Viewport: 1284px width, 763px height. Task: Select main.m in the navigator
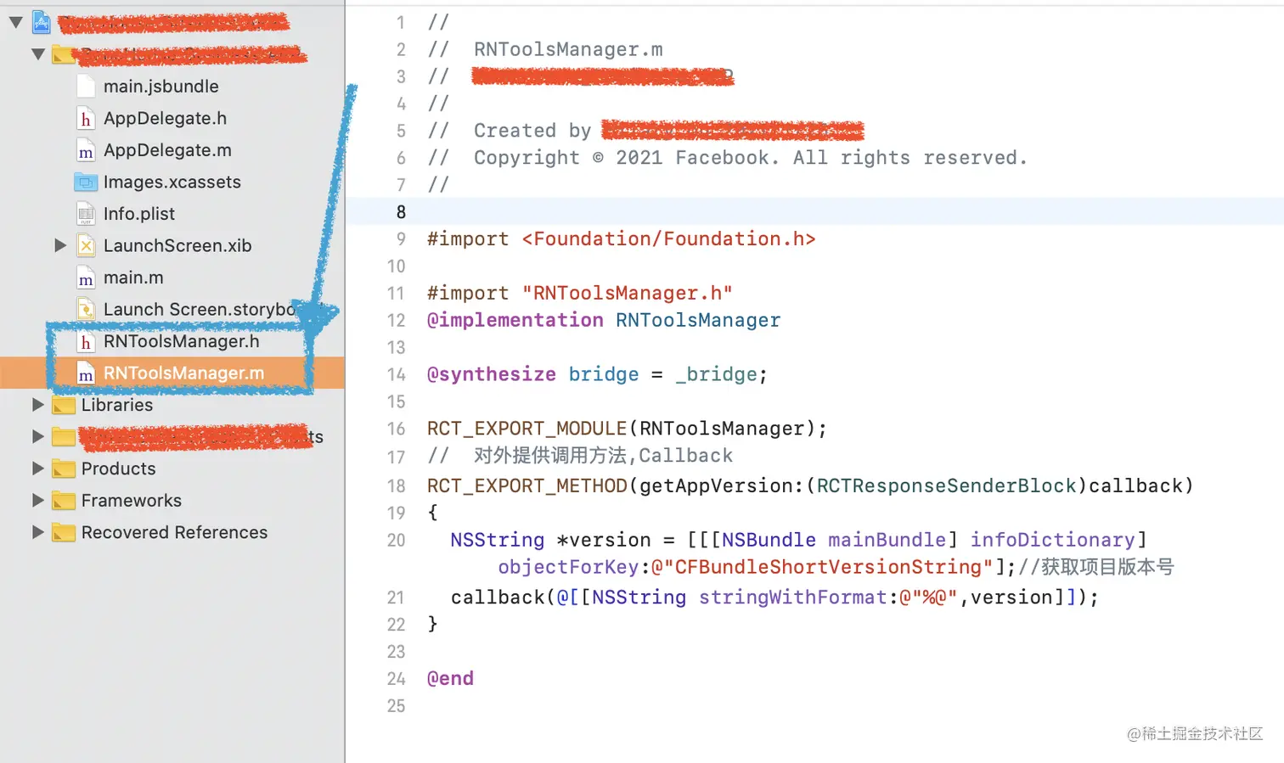coord(133,278)
